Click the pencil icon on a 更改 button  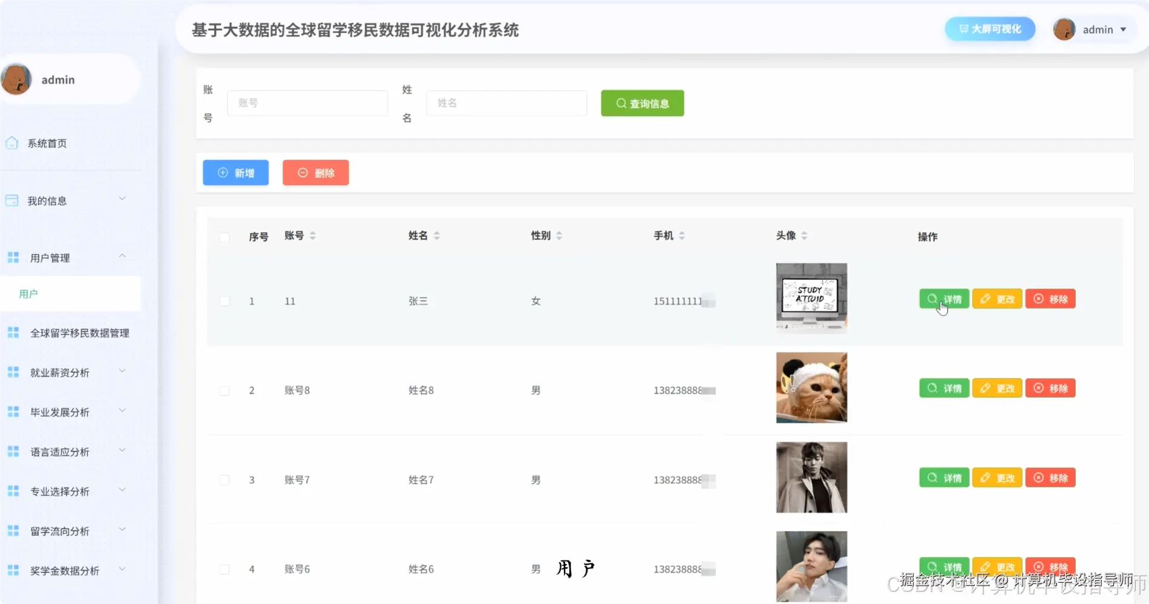tap(984, 298)
